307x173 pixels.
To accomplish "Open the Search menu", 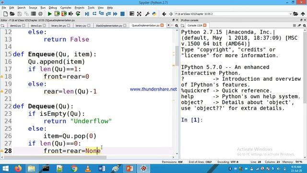I will pos(21,8).
